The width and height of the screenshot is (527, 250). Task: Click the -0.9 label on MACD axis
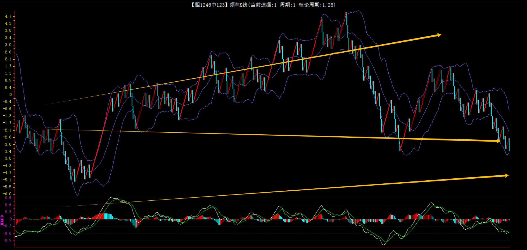point(8,240)
